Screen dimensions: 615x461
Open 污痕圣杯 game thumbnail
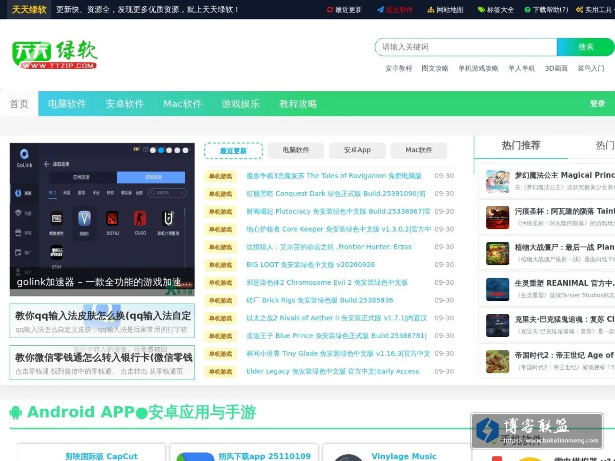click(498, 217)
